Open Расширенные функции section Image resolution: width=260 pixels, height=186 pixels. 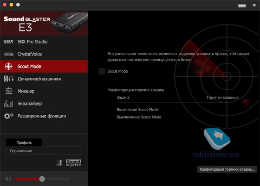(x=44, y=116)
